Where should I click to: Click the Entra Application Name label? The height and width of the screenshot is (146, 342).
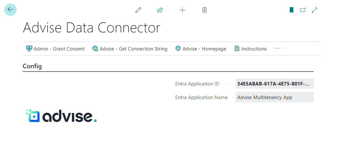(201, 97)
